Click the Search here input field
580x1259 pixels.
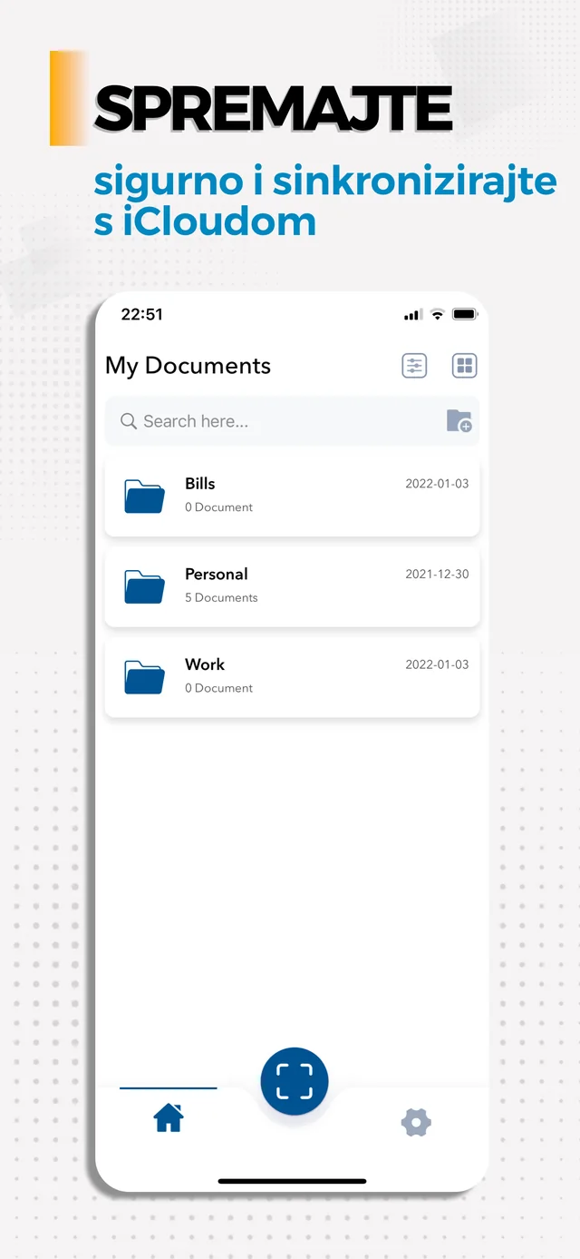(292, 421)
